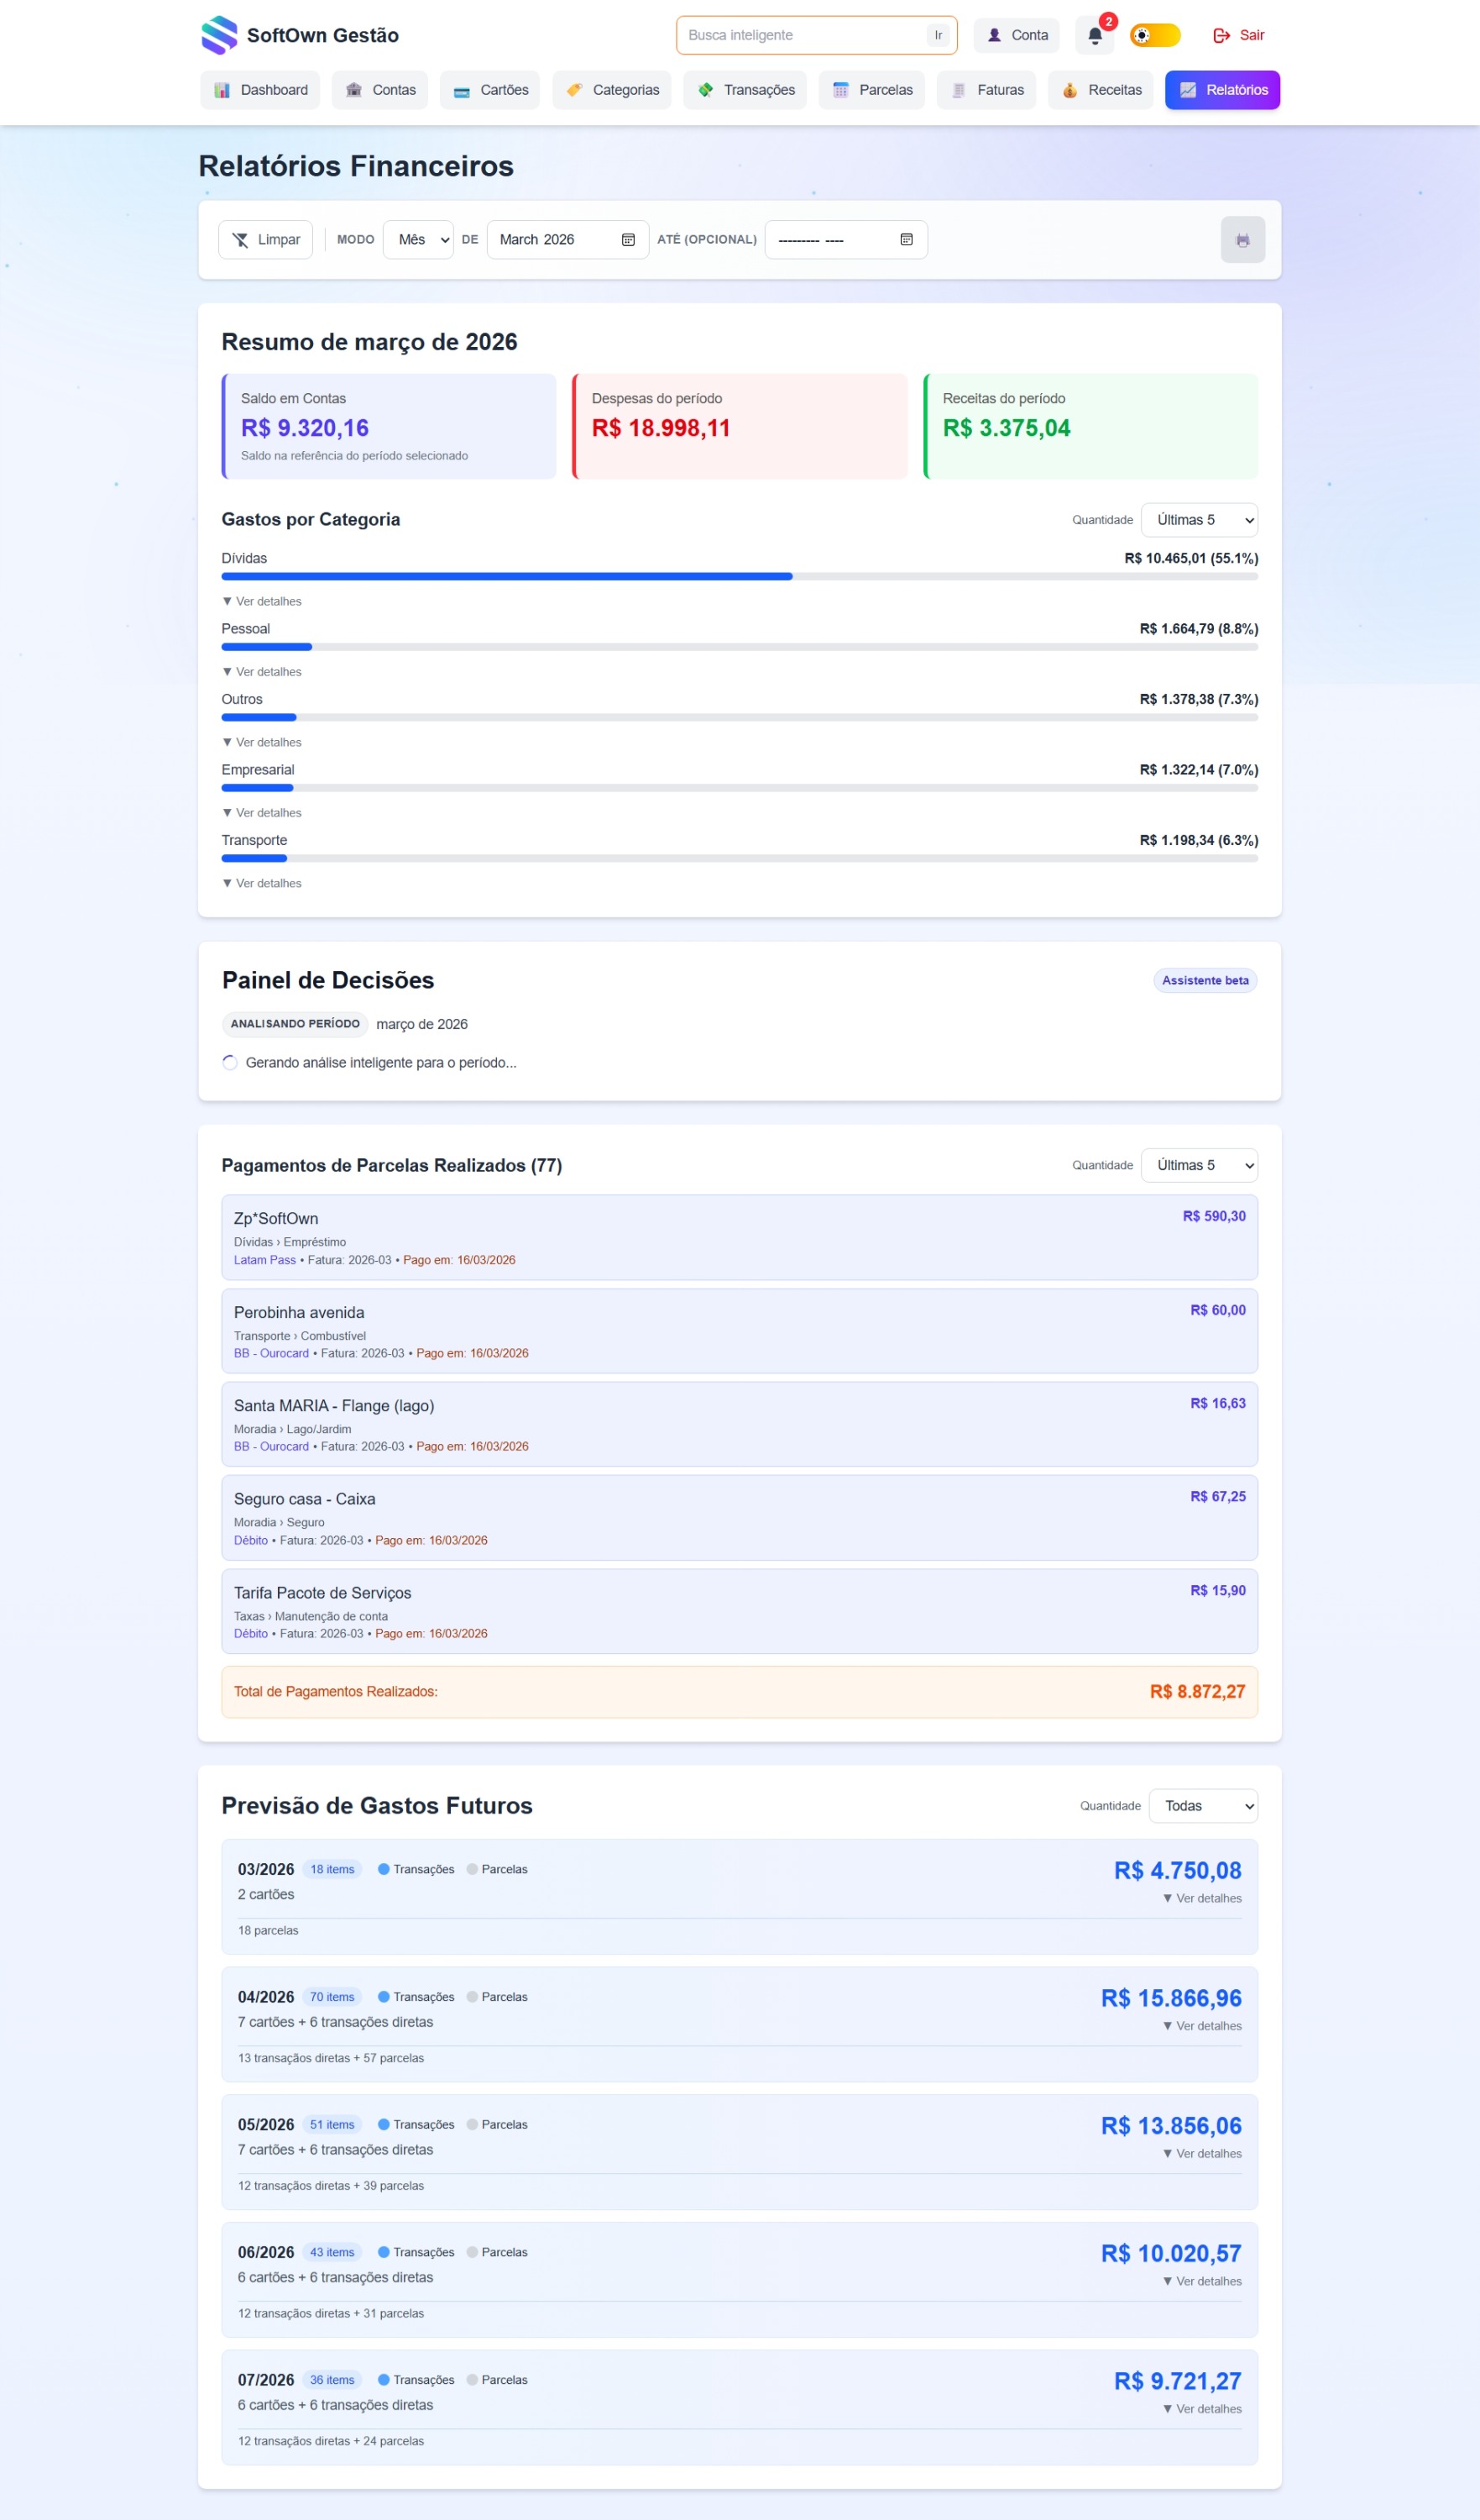Toggle Parcelas legend in 04/2026 forecast
1480x2520 pixels.
[x=497, y=1997]
